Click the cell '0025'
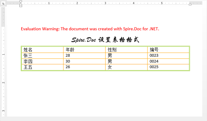 tap(168, 67)
